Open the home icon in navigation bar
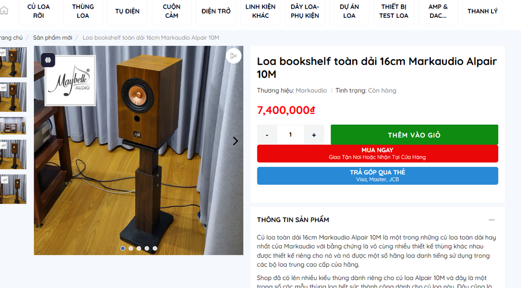521x288 pixels. tap(4, 11)
